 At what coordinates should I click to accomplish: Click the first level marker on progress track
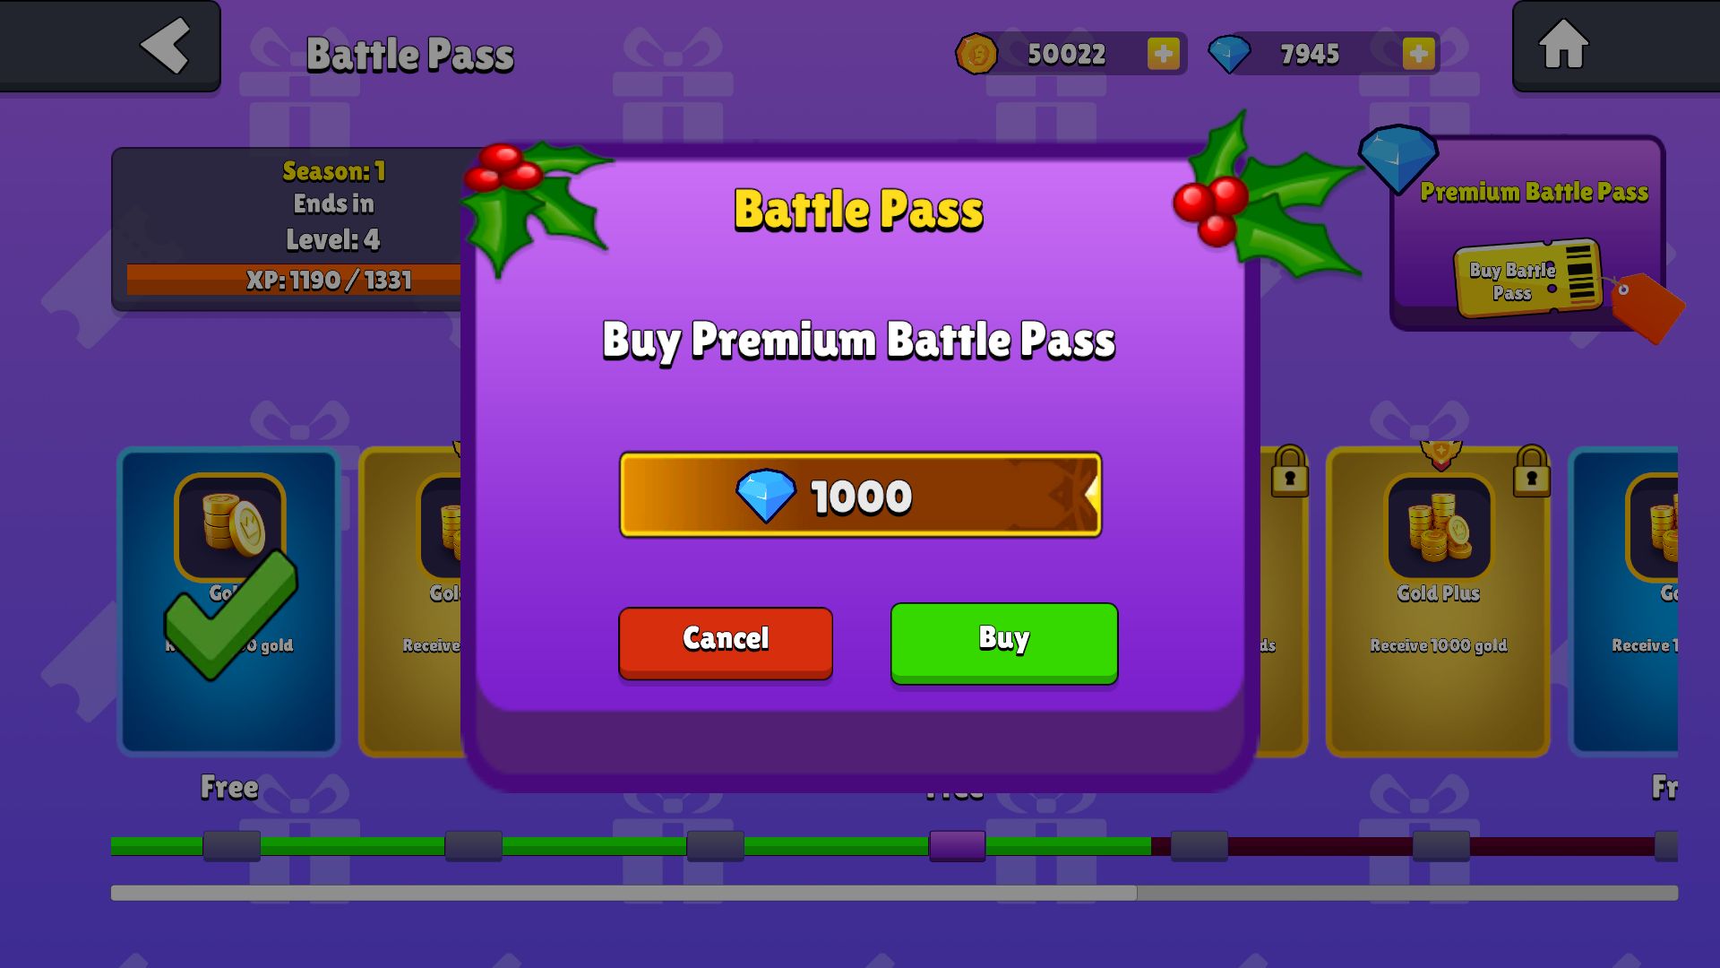pyautogui.click(x=231, y=845)
